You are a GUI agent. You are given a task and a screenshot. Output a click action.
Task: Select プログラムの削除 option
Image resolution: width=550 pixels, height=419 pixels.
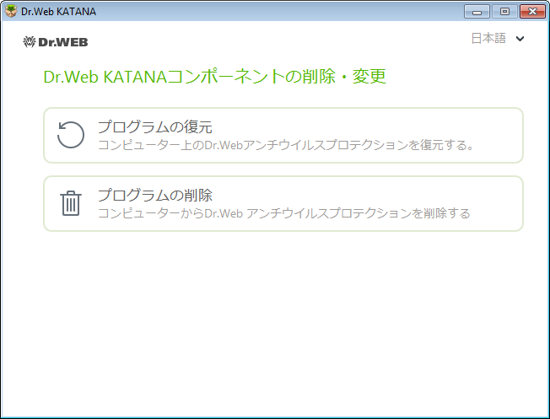click(283, 204)
